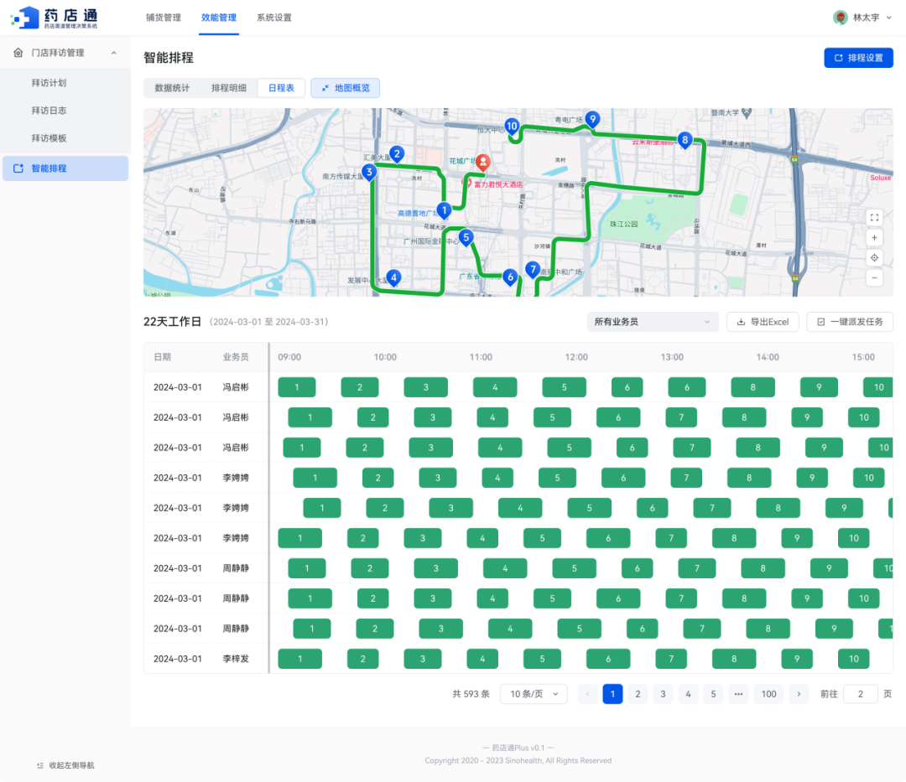Click the map fullscreen icon
The width and height of the screenshot is (906, 782).
tap(874, 217)
